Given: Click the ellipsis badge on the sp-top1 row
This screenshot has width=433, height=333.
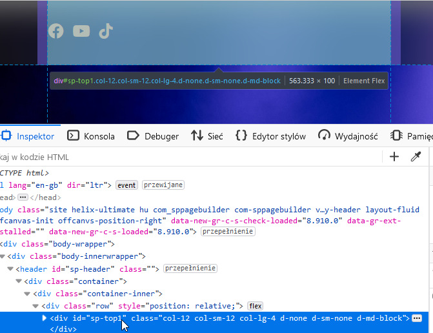Looking at the screenshot, I should tap(417, 318).
